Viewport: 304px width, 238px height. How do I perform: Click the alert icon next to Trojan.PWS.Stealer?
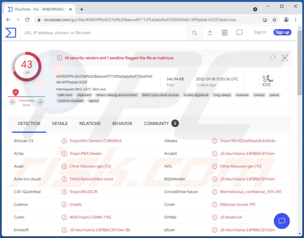pos(64,153)
